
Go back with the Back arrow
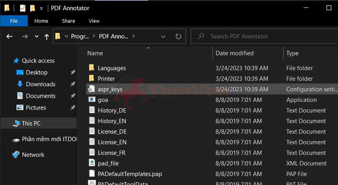click(x=9, y=37)
